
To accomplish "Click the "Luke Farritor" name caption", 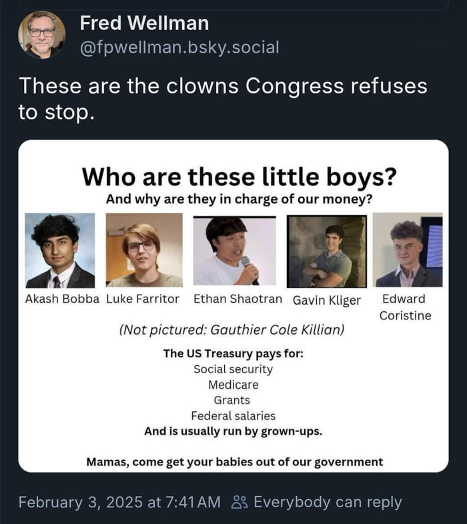I will click(x=143, y=299).
